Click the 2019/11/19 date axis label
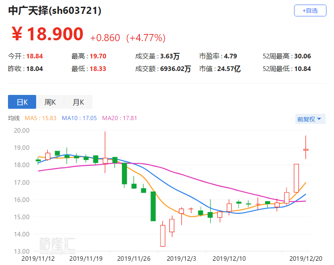 [86, 259]
